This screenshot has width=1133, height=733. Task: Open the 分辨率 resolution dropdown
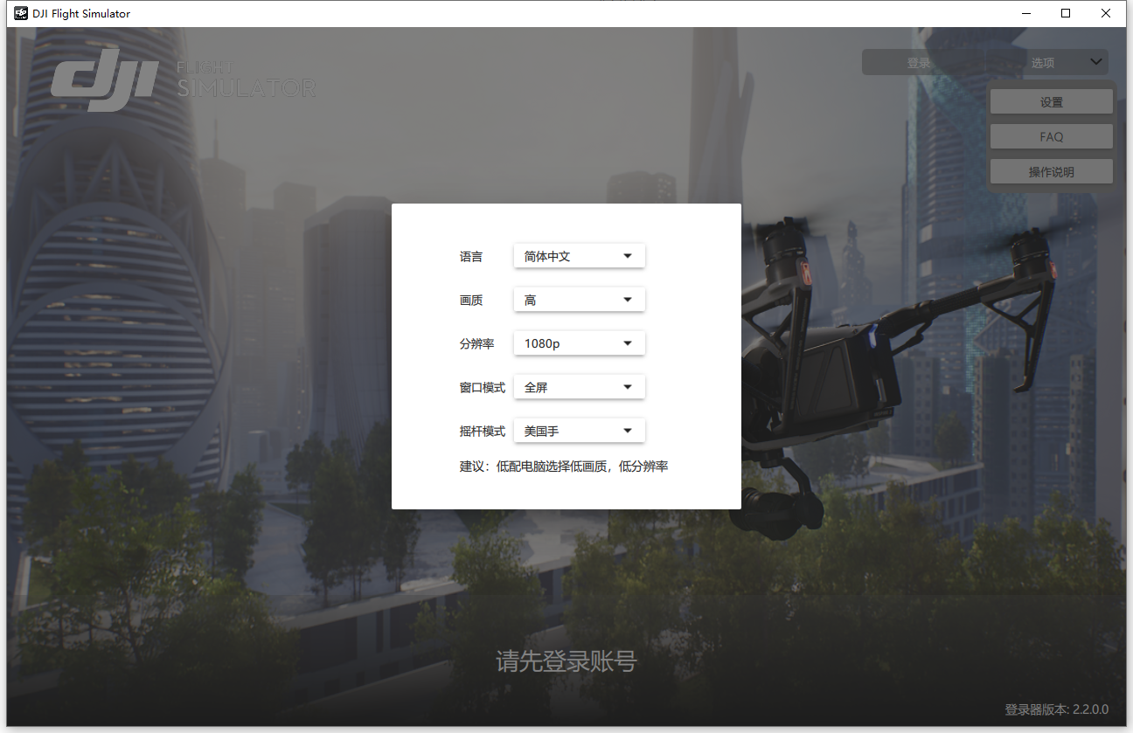coord(579,343)
